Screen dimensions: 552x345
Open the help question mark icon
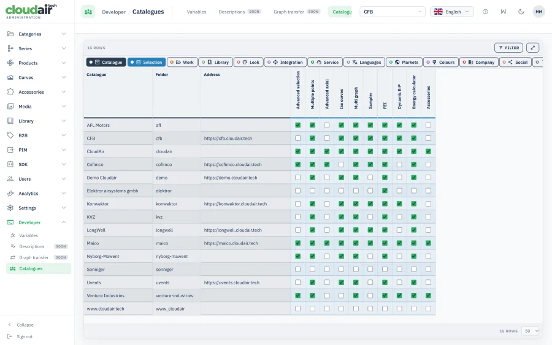tap(485, 12)
